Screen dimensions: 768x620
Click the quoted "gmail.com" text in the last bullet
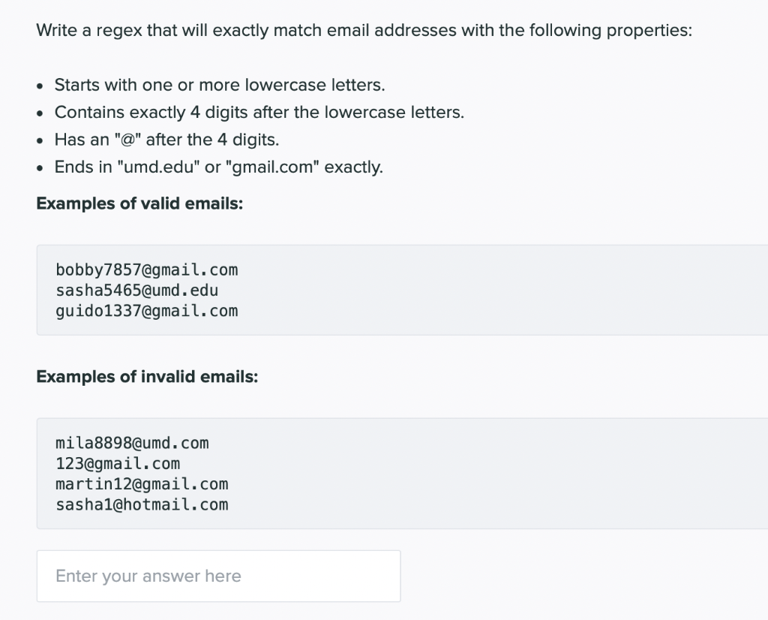[272, 167]
